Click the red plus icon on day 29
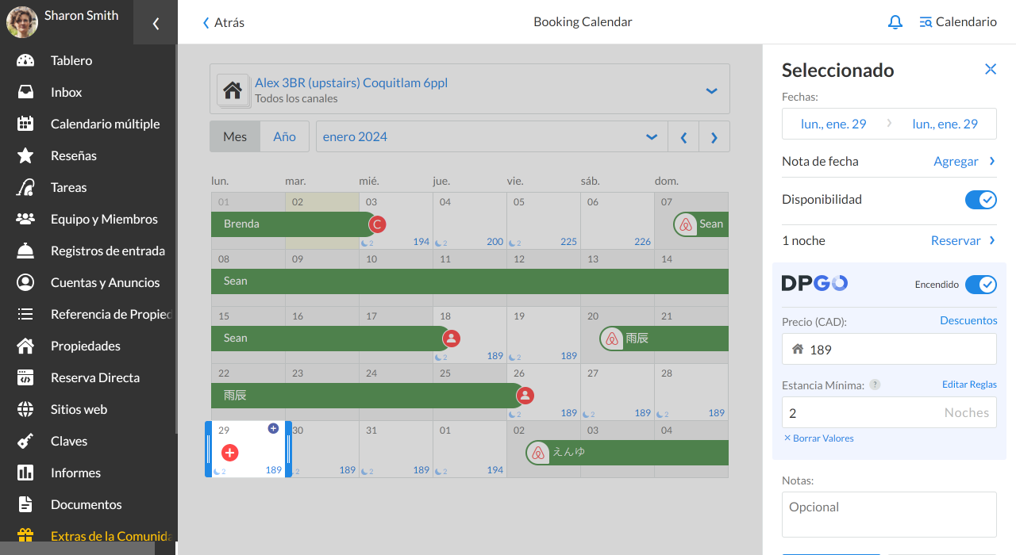 tap(229, 453)
